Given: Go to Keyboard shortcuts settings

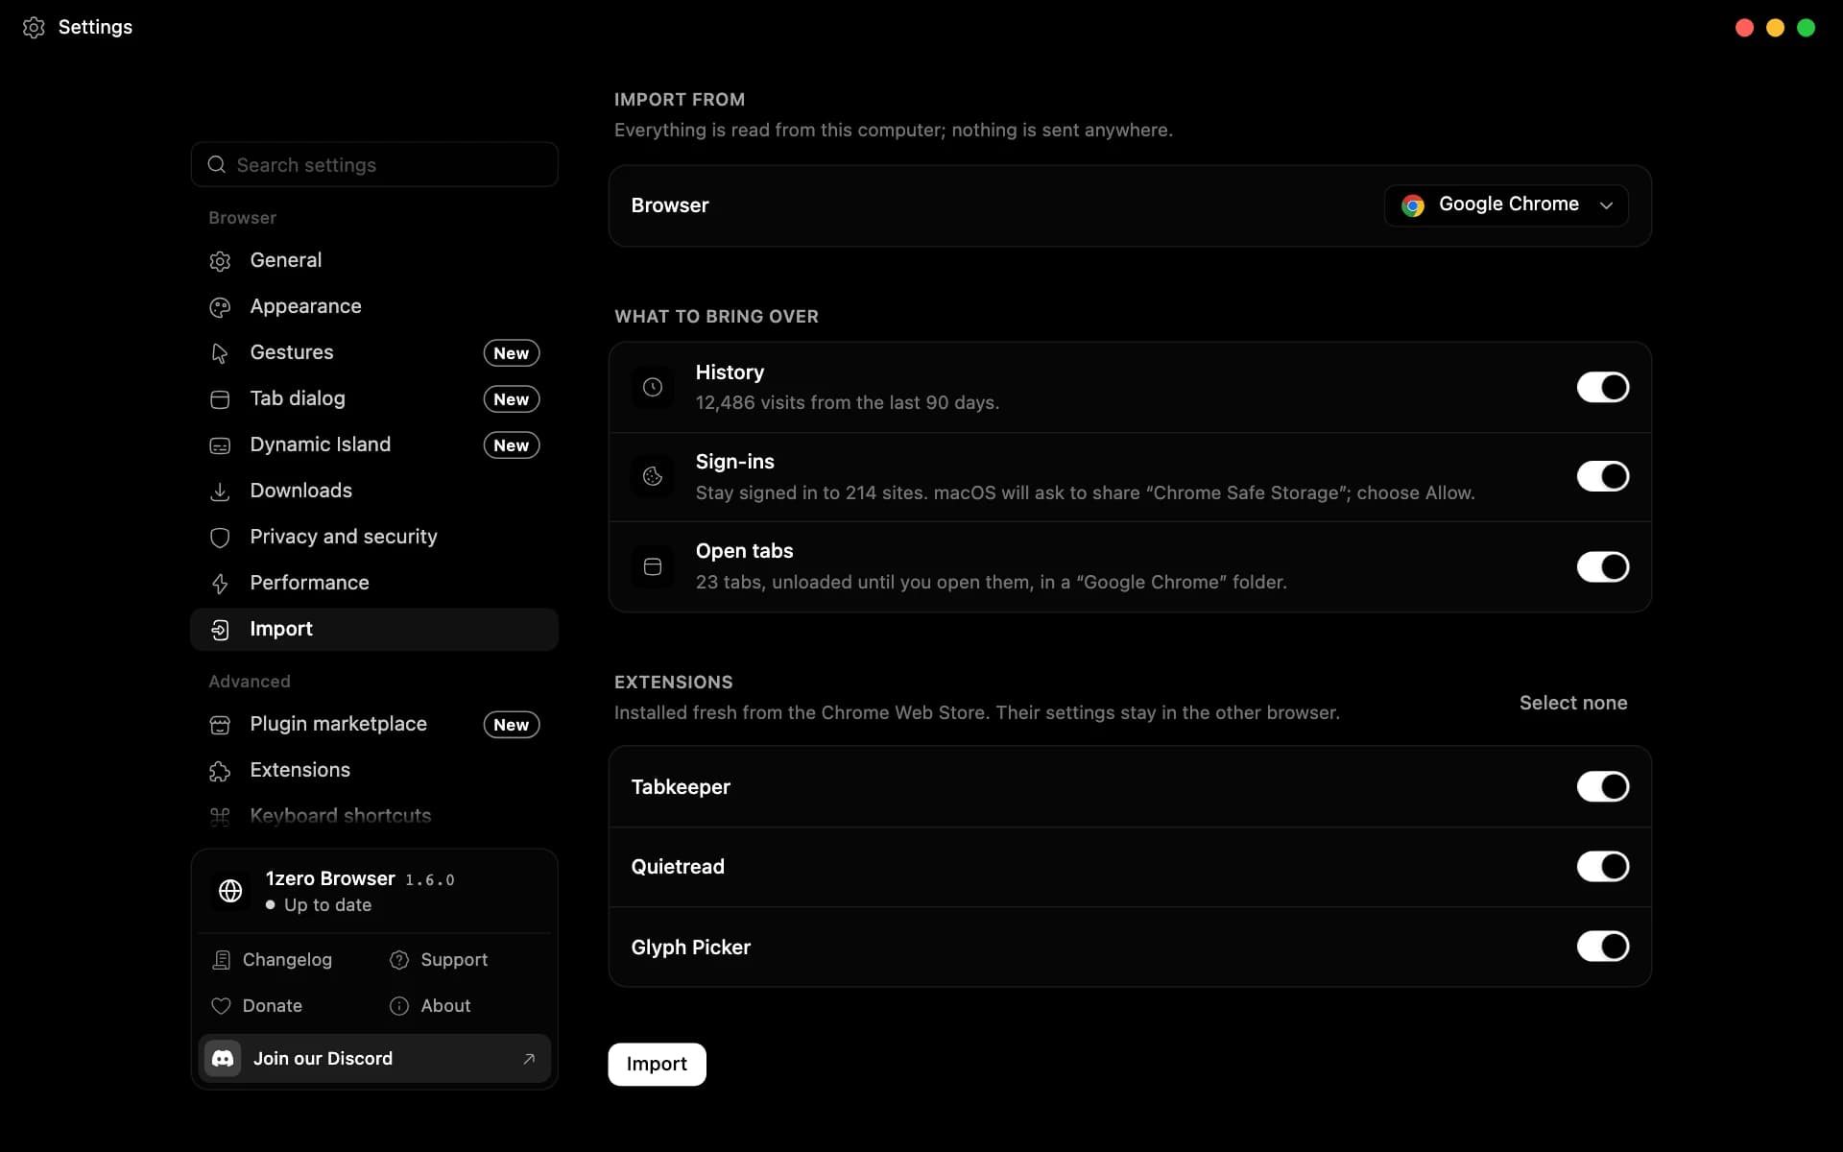Looking at the screenshot, I should coord(374,816).
